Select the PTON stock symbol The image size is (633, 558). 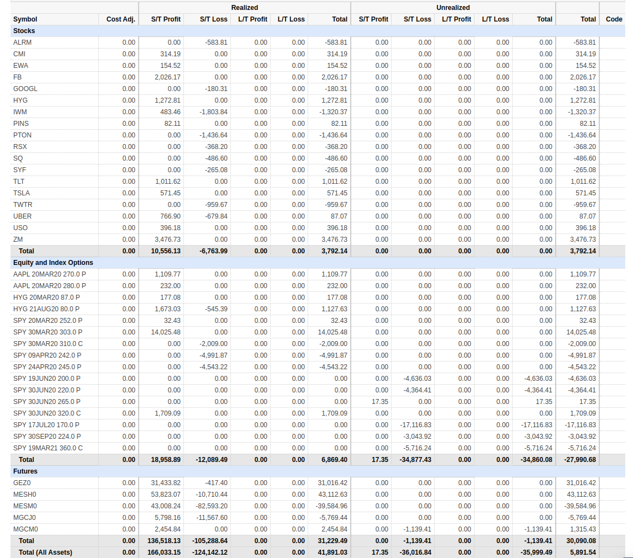pyautogui.click(x=22, y=135)
